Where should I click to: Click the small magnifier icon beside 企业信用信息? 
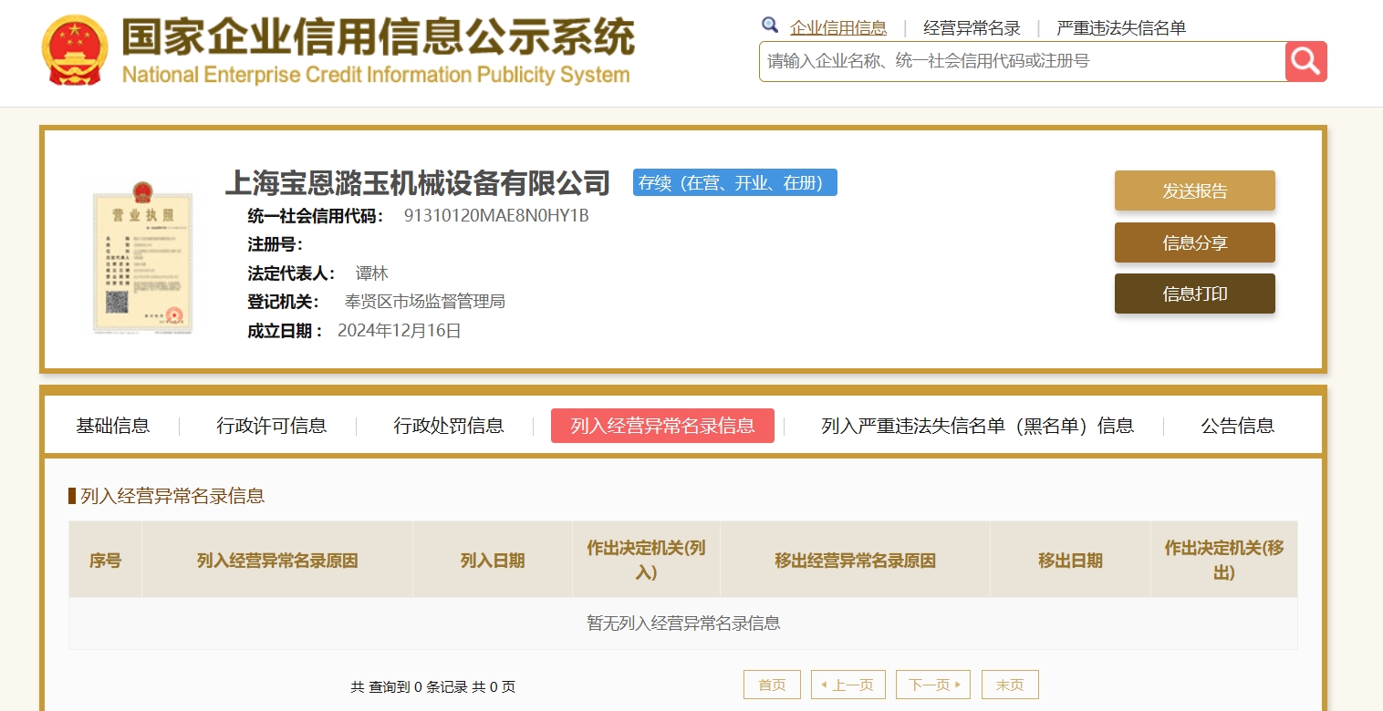pyautogui.click(x=770, y=26)
